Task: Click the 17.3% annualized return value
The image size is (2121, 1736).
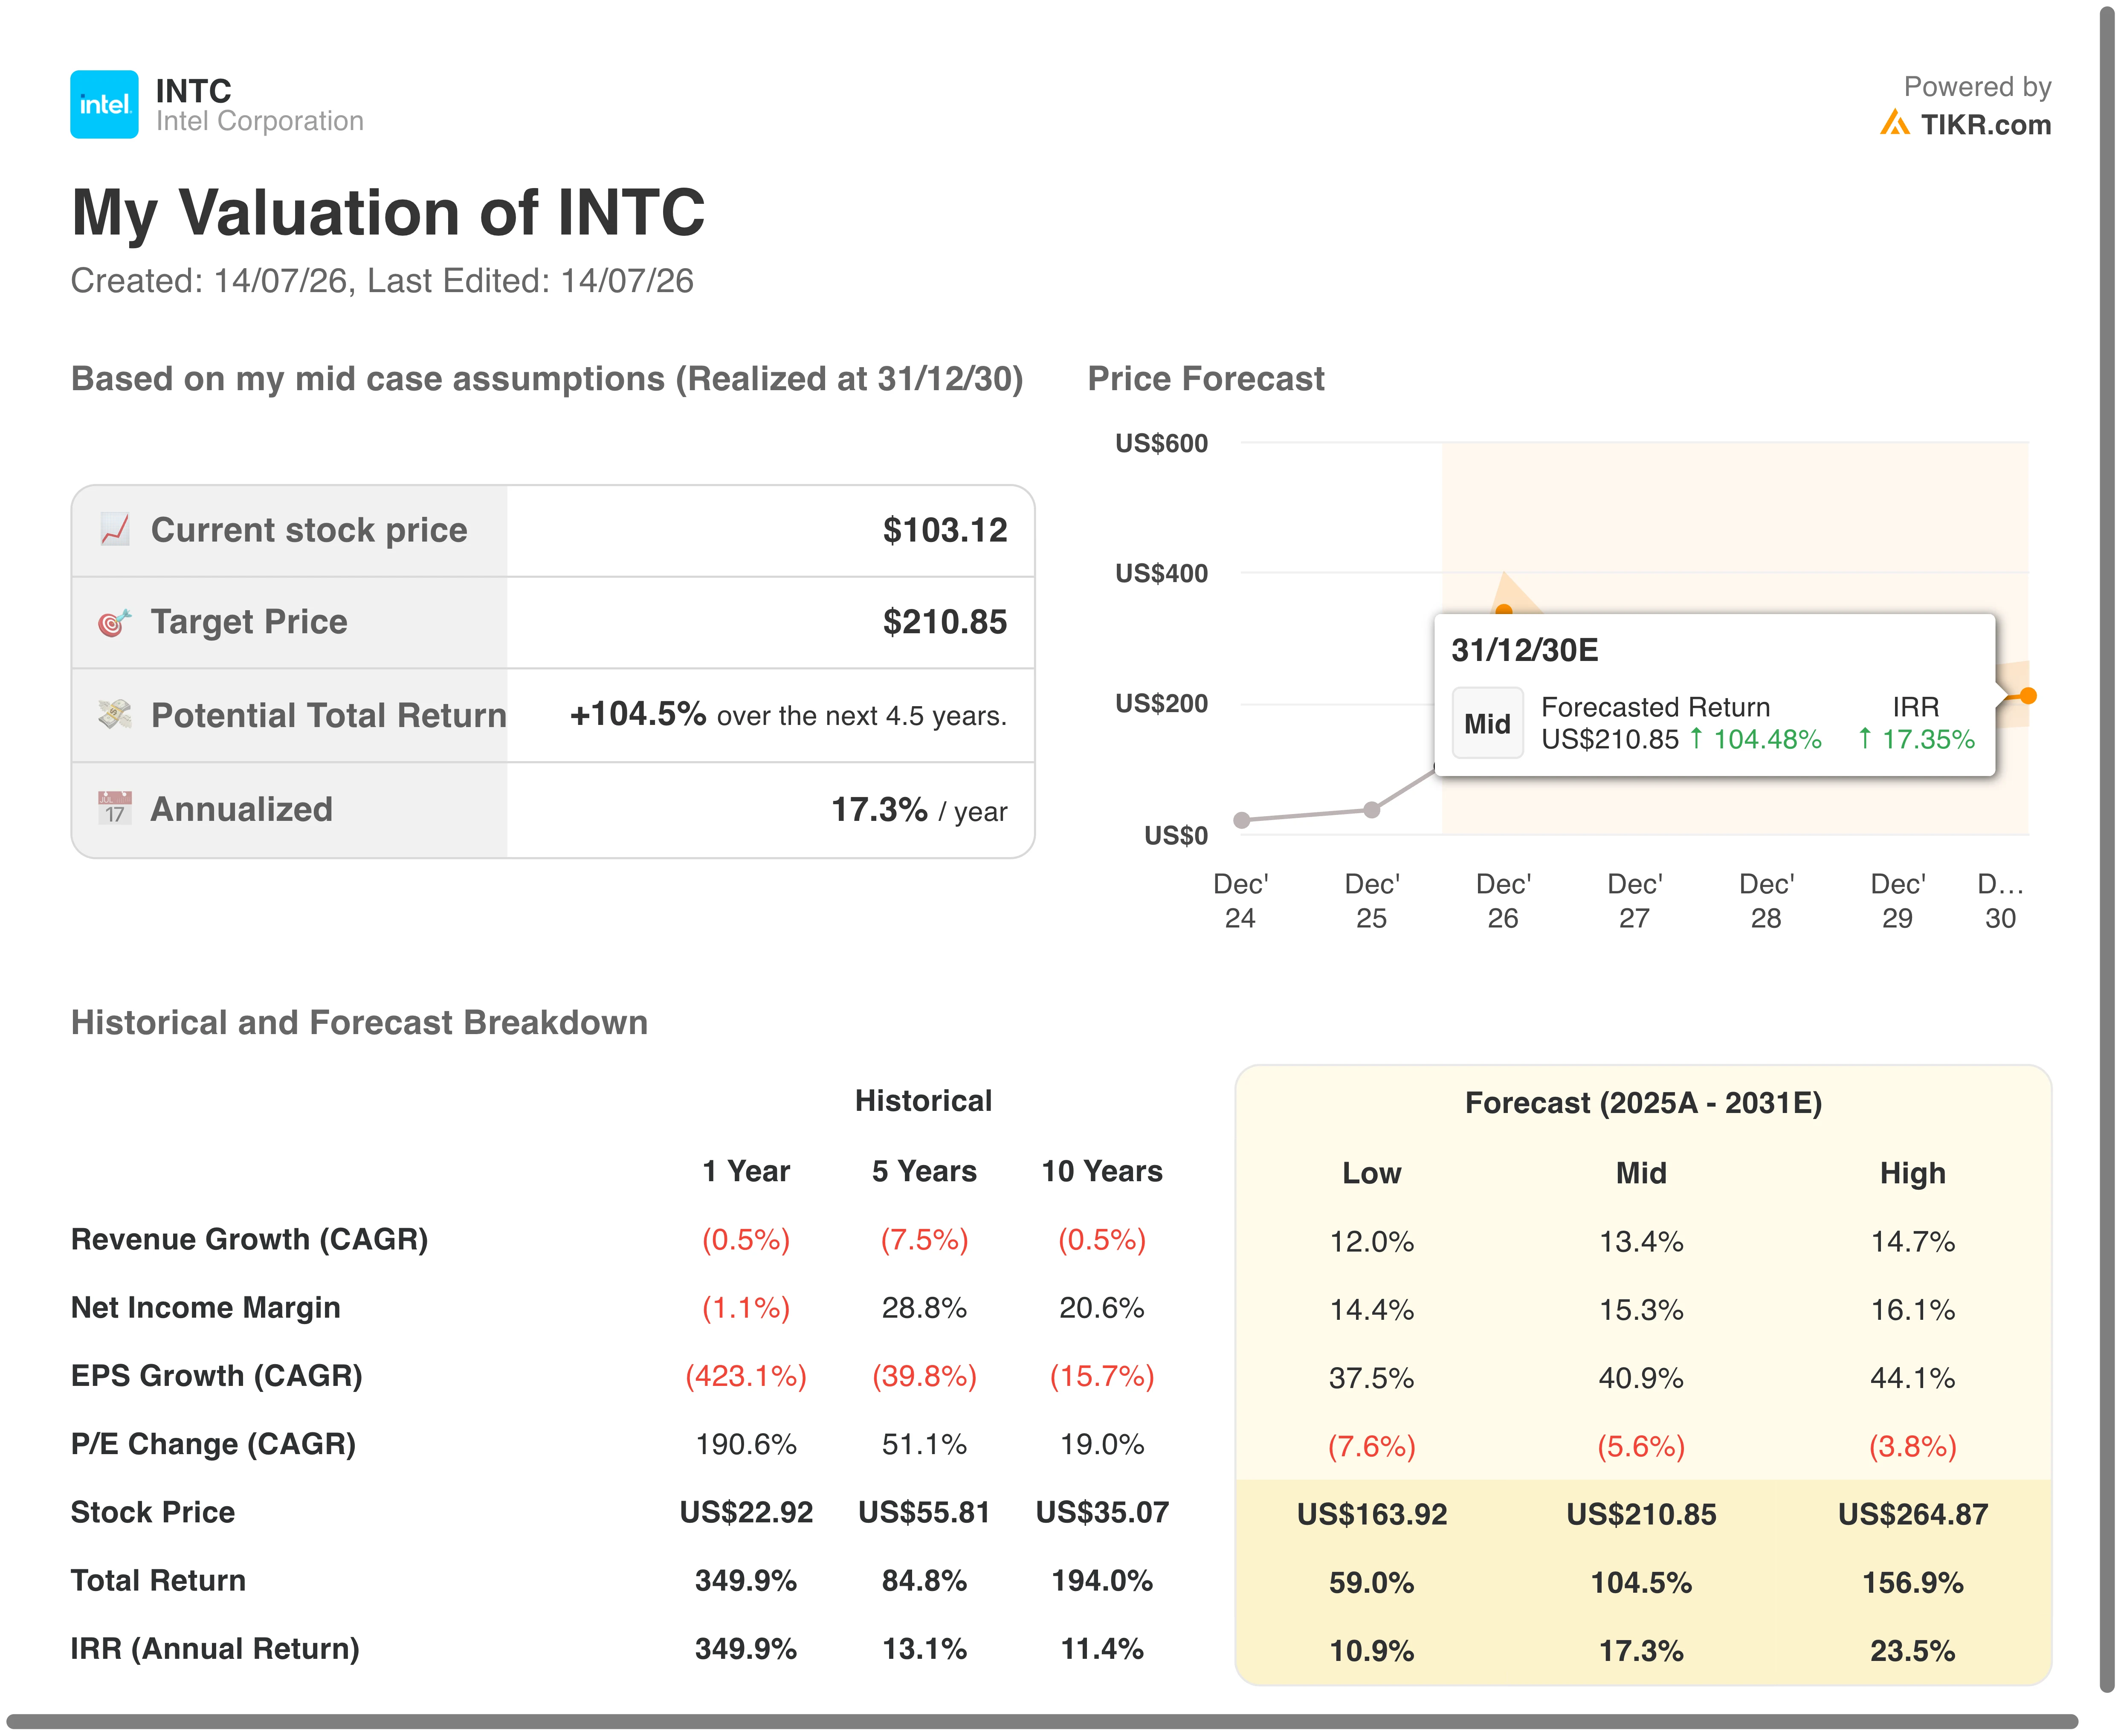Action: click(x=880, y=809)
